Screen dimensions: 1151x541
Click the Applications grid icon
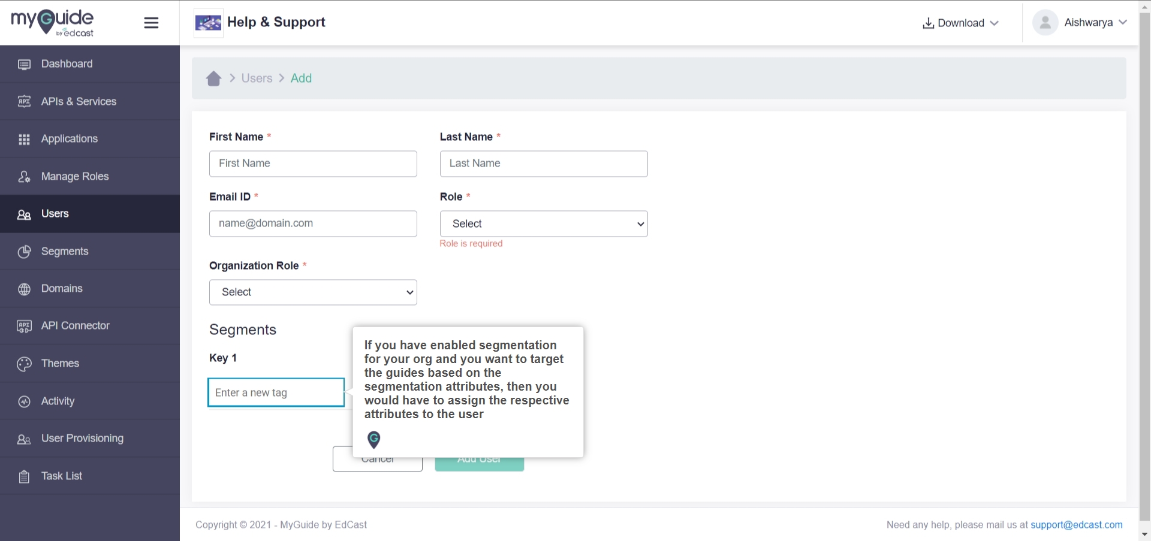point(24,139)
